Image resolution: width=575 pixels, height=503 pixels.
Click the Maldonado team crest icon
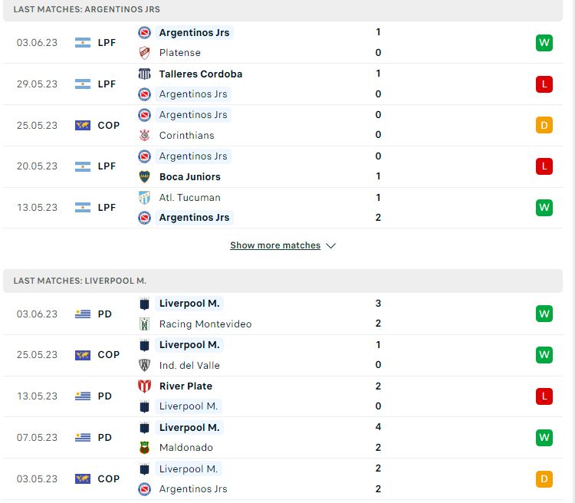[144, 448]
